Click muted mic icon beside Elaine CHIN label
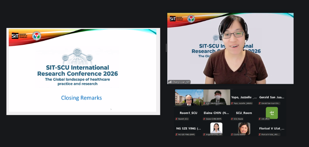 coord(204,119)
